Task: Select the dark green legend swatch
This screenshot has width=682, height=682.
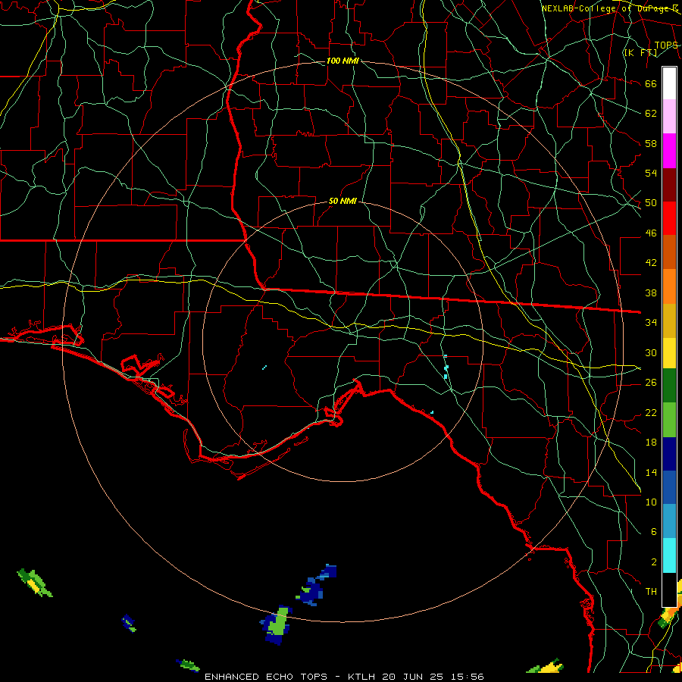Action: tap(669, 386)
